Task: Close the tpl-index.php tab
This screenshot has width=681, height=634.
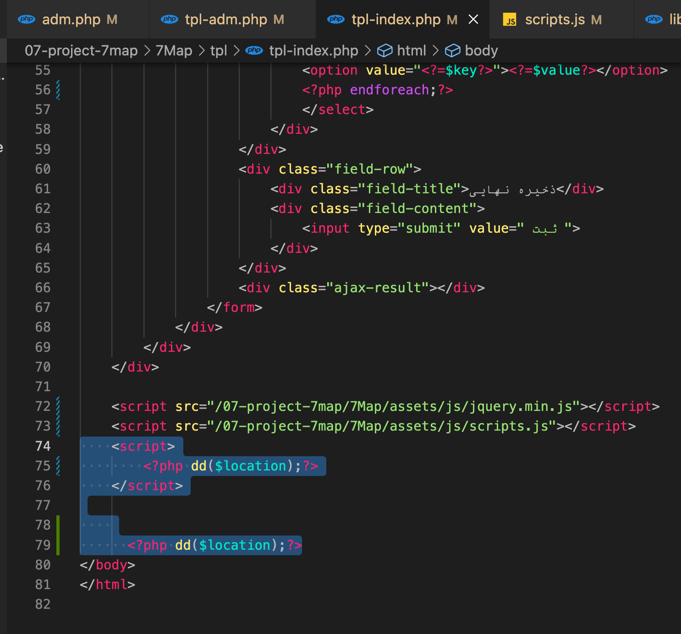Action: coord(473,19)
